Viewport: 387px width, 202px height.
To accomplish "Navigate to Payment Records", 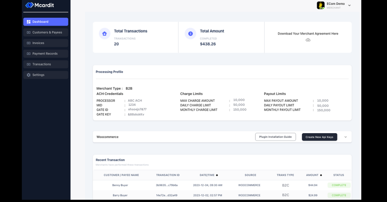I will click(46, 54).
